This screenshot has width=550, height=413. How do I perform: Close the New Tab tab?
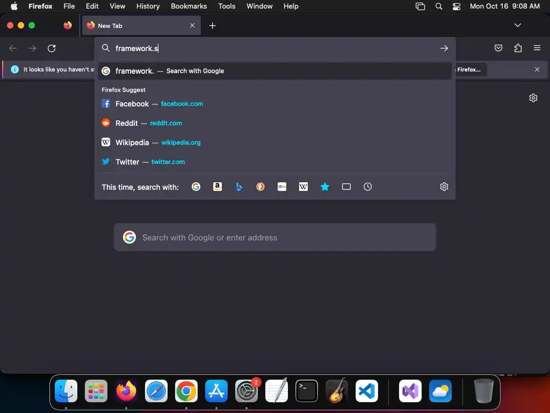[192, 25]
